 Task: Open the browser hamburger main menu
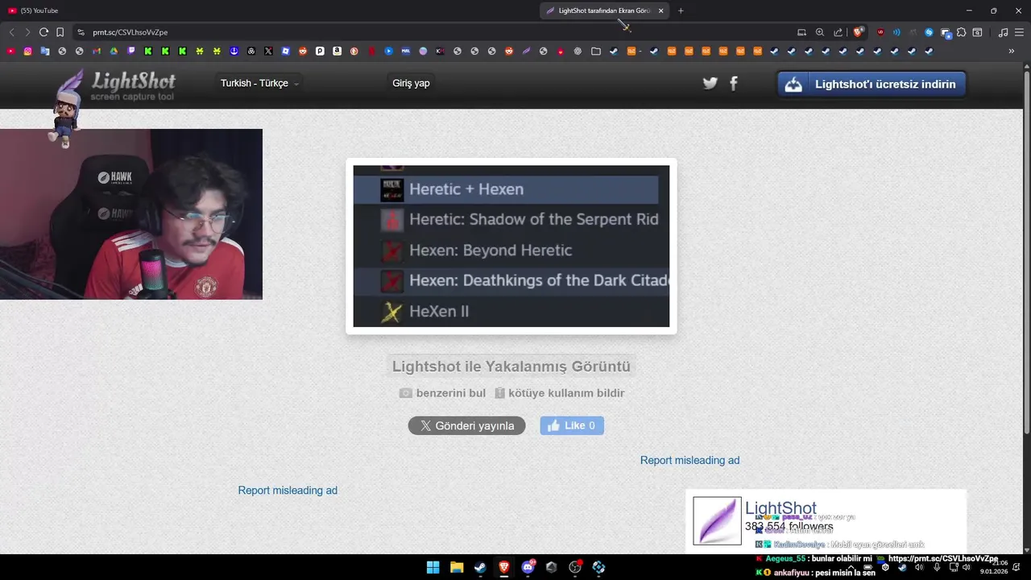pyautogui.click(x=1019, y=32)
